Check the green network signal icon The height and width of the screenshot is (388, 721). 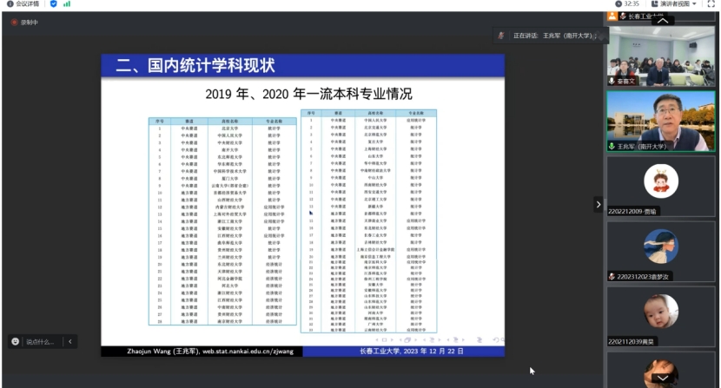coord(67,4)
